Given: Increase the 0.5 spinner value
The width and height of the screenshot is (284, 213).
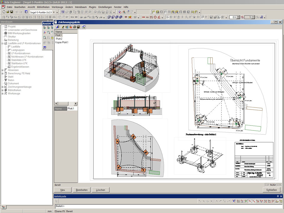Looking at the screenshot, I should [x=238, y=16].
